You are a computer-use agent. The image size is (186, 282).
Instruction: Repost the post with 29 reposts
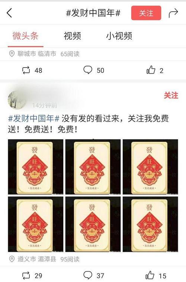(x=26, y=276)
